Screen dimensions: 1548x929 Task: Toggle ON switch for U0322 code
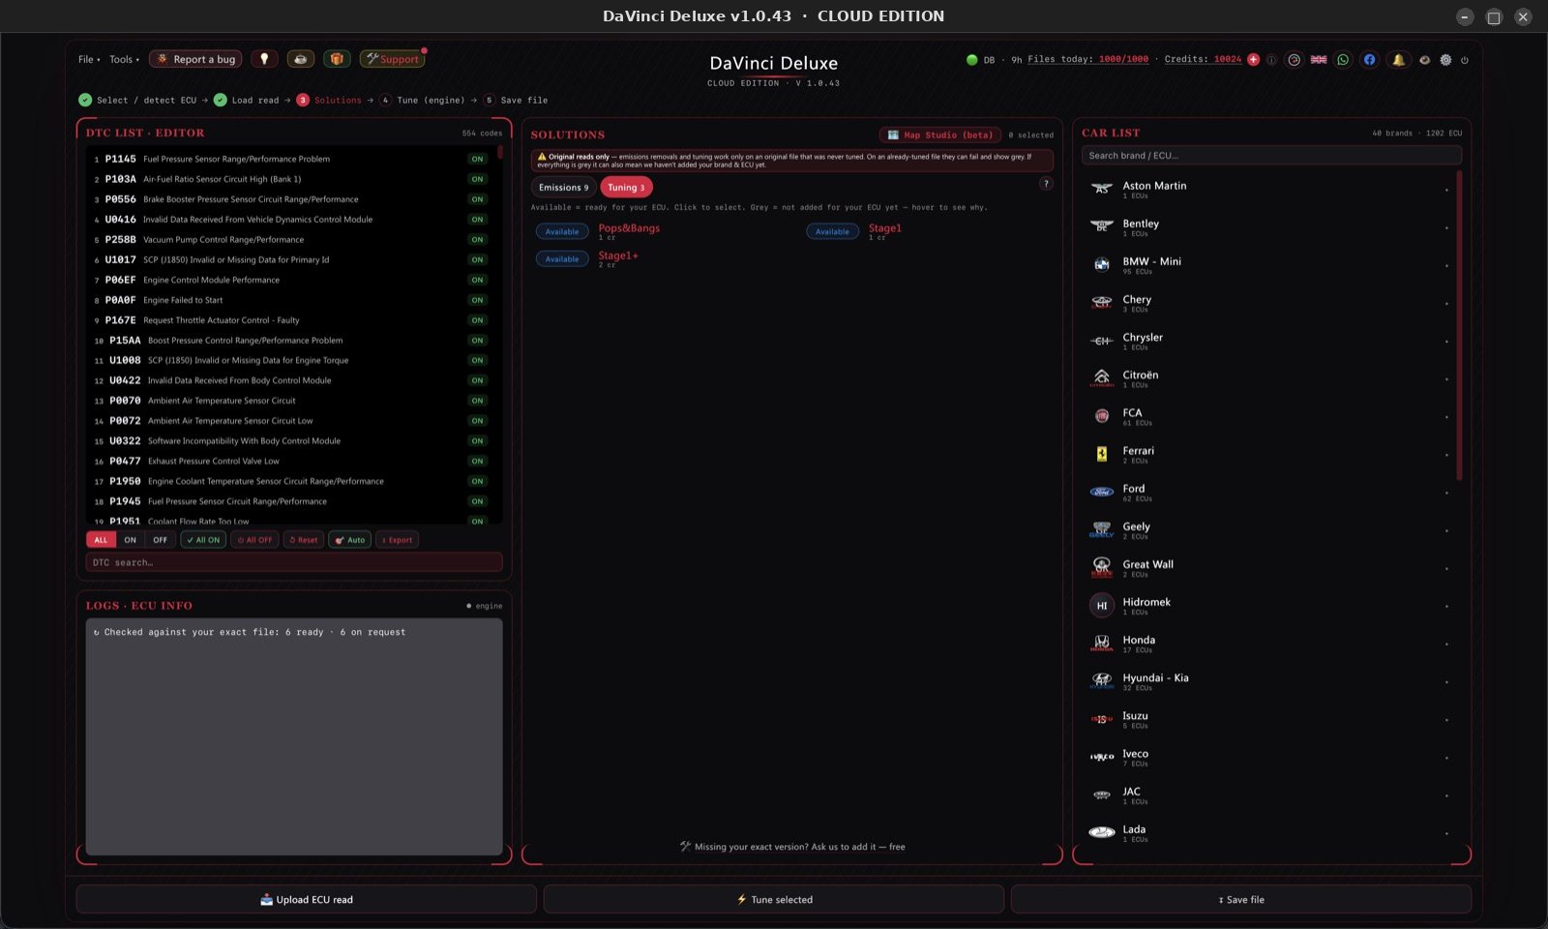(477, 441)
